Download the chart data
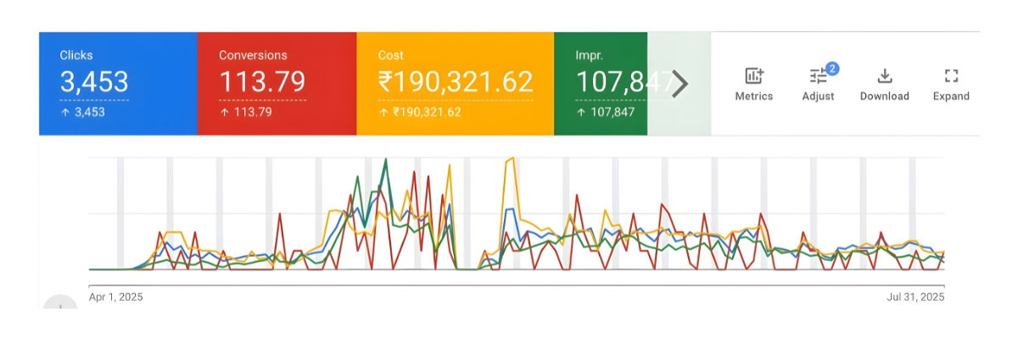This screenshot has width=1018, height=339. (884, 84)
